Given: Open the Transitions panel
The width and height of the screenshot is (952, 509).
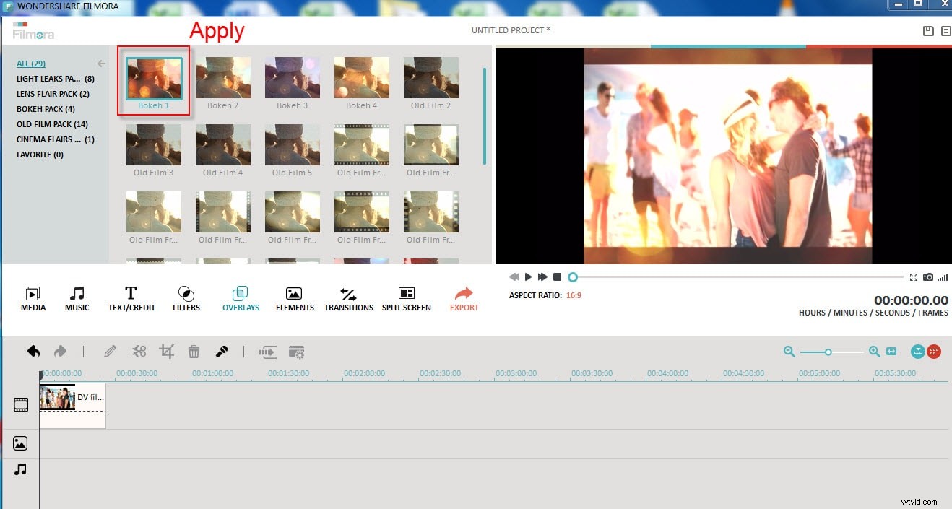Looking at the screenshot, I should (x=348, y=296).
